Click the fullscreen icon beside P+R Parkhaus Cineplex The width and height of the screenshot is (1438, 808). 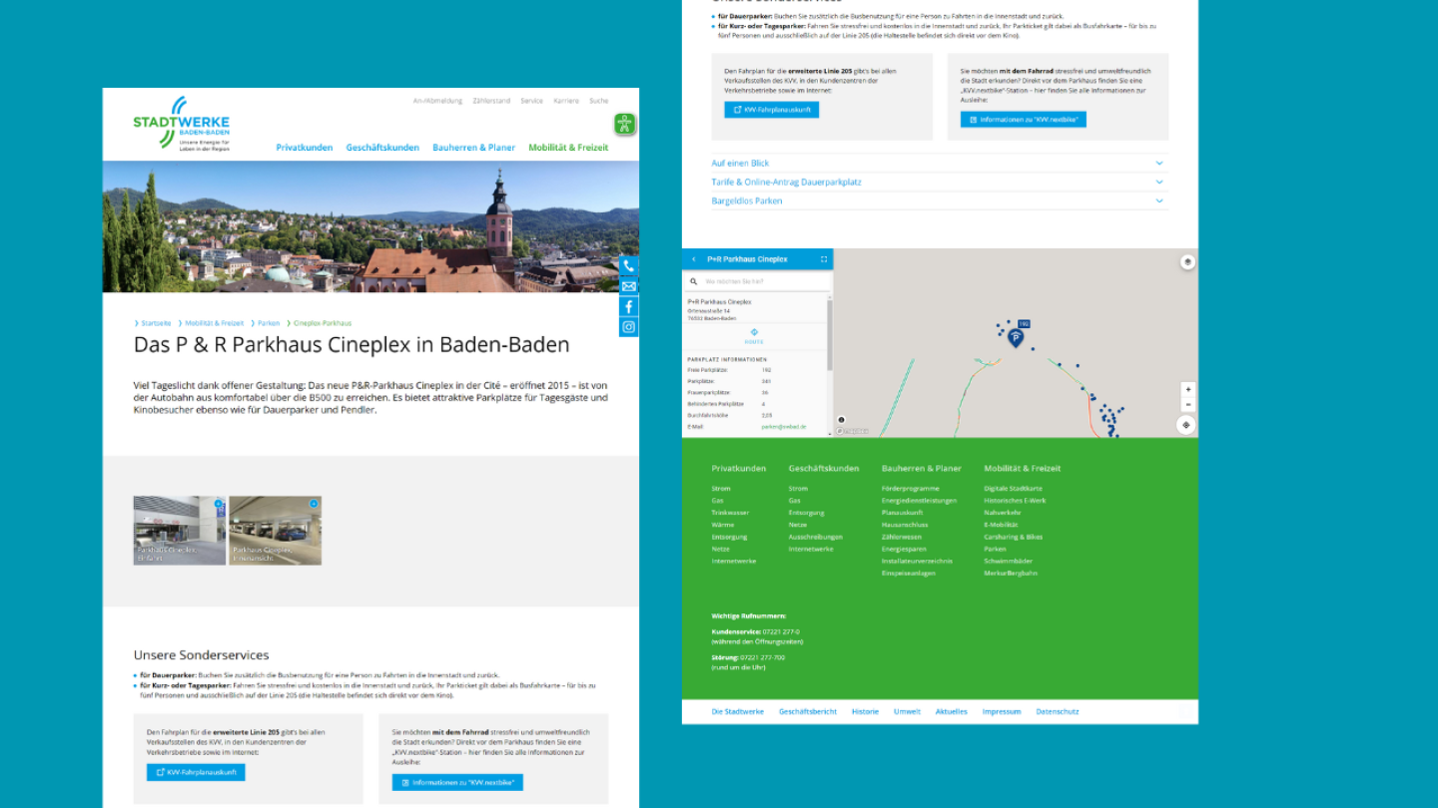[824, 259]
